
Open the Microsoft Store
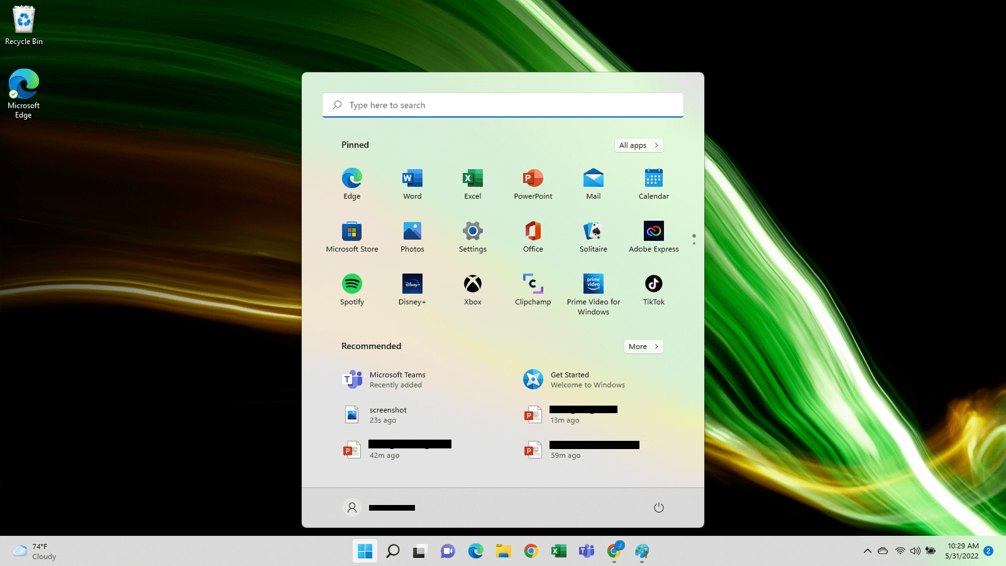pyautogui.click(x=351, y=236)
